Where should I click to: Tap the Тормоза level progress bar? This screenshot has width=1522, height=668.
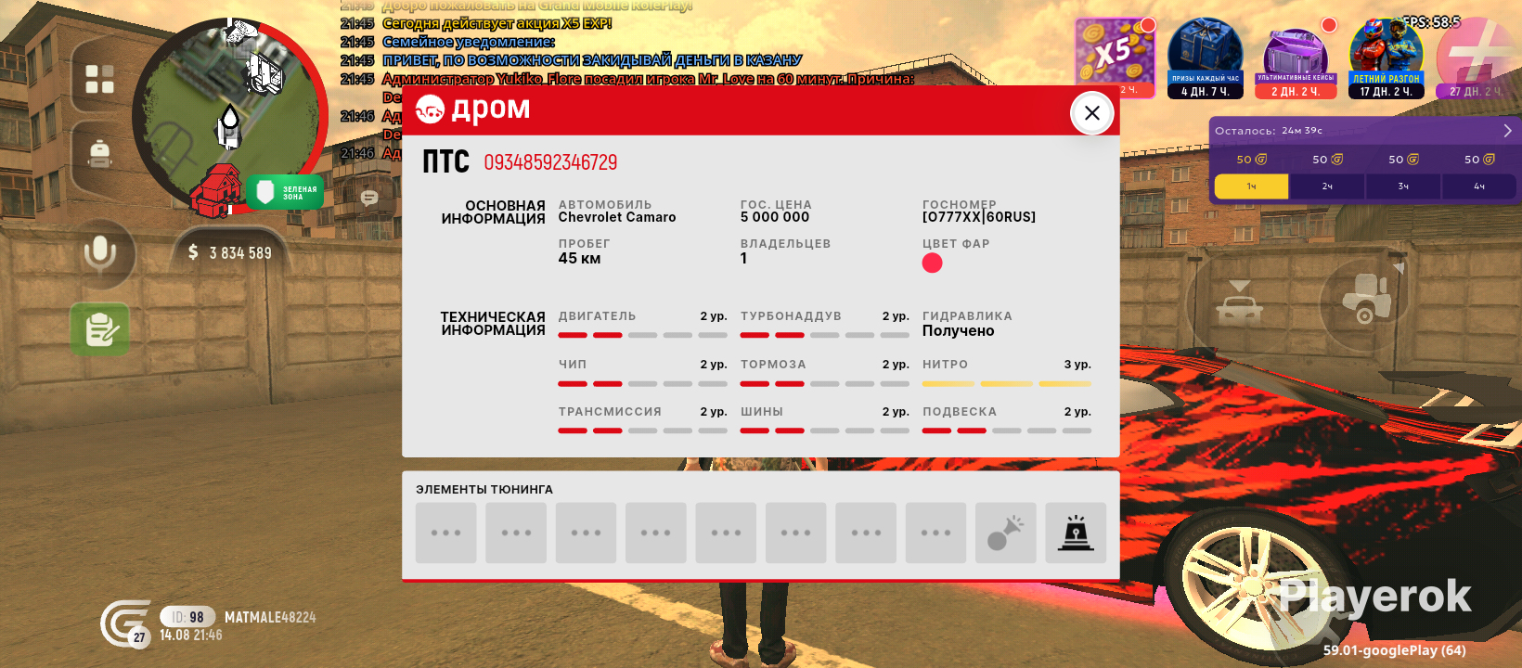(825, 383)
